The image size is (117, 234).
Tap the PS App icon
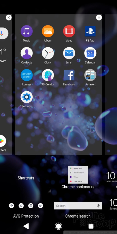pyautogui.click(x=90, y=31)
